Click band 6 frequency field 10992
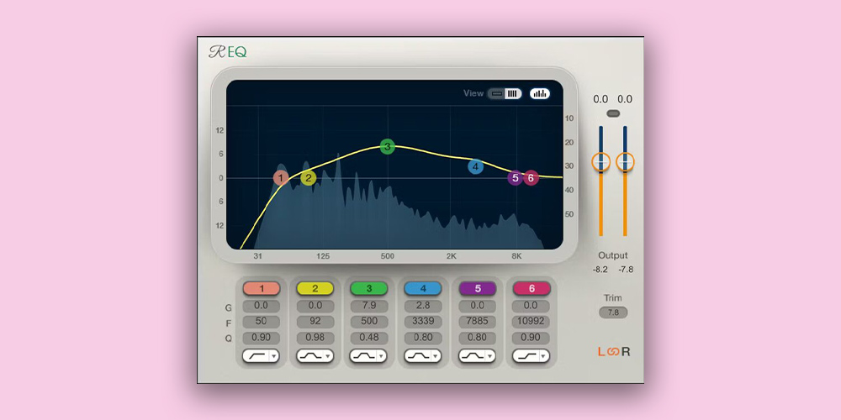Viewport: 841px width, 420px height. tap(532, 322)
